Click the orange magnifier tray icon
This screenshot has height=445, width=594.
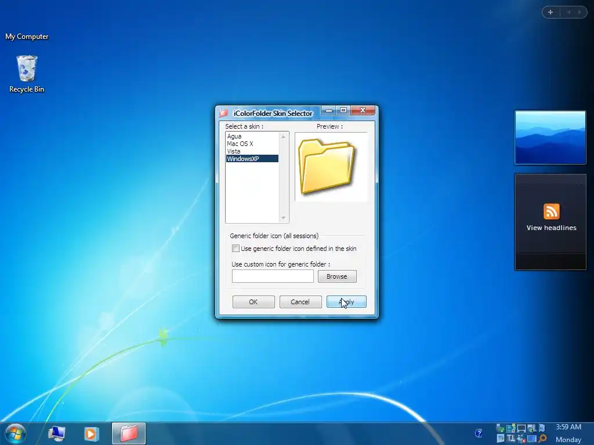542,439
